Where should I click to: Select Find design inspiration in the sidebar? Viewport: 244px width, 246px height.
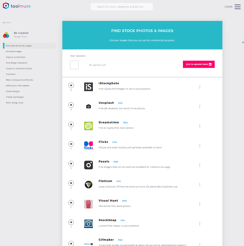pos(17,63)
